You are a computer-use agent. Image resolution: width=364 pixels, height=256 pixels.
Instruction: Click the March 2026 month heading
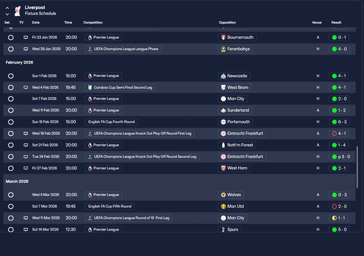coord(17,181)
